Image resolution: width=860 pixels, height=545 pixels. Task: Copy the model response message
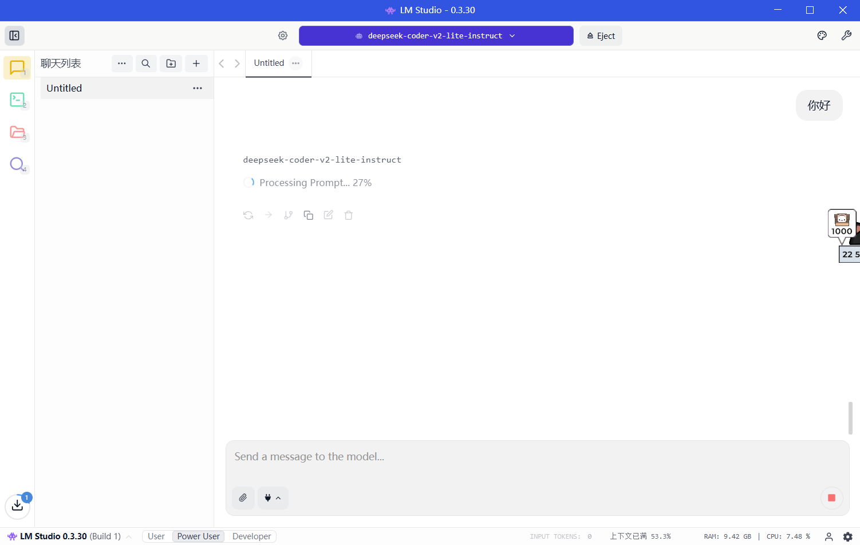[x=308, y=215]
